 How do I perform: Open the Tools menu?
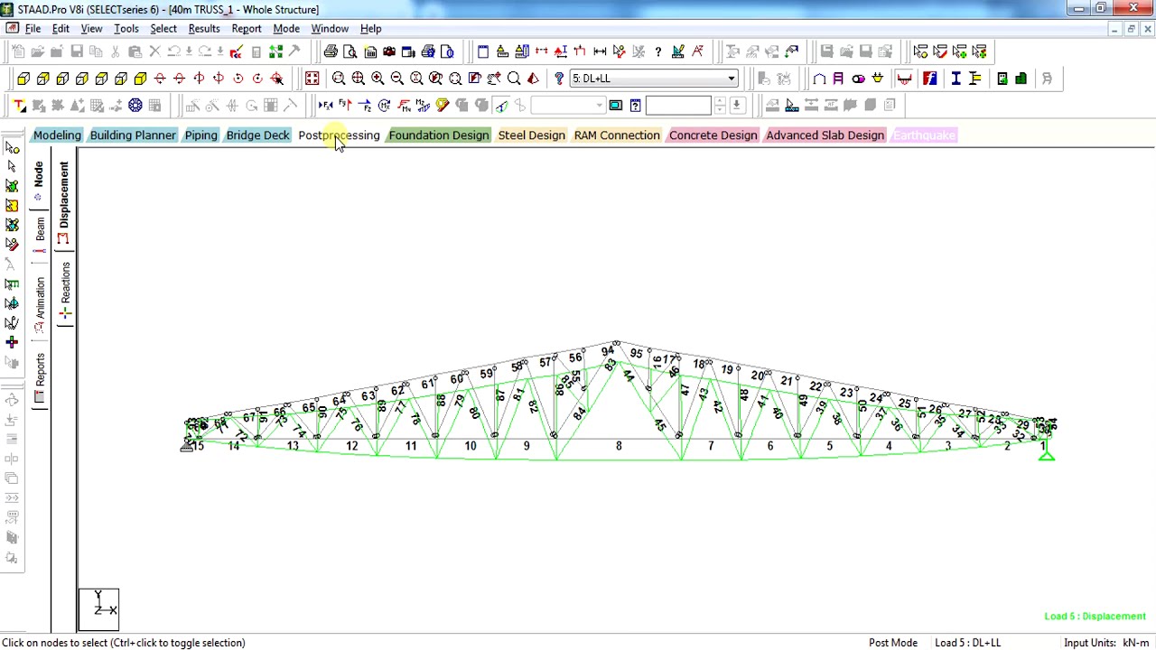(x=126, y=29)
